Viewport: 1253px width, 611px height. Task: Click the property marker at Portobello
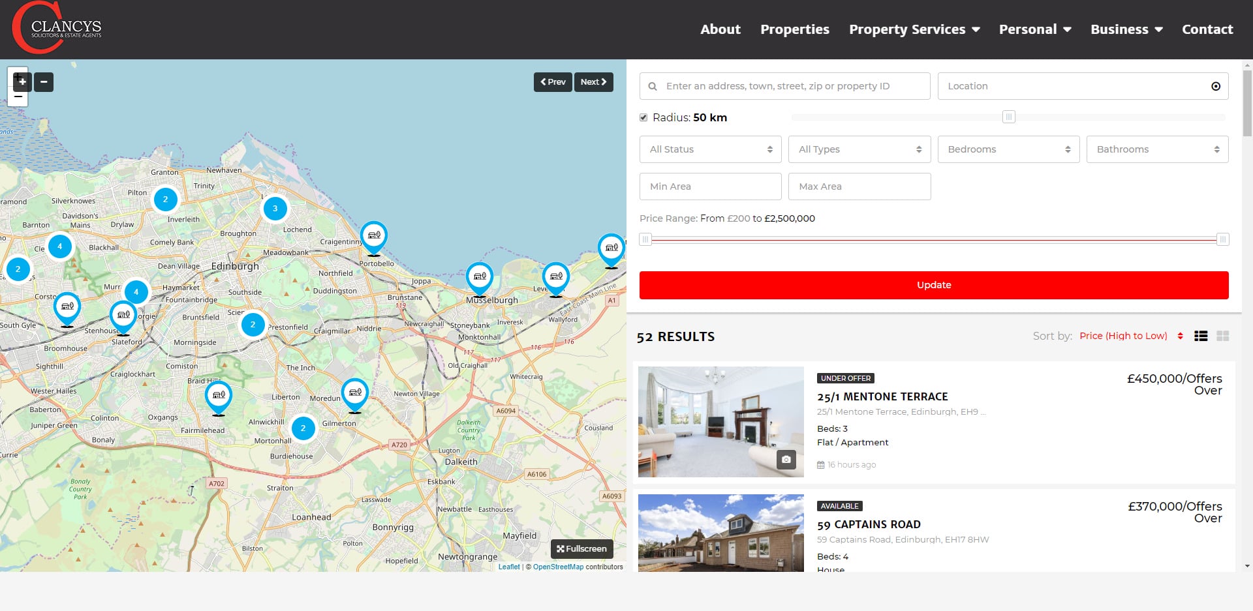(374, 238)
